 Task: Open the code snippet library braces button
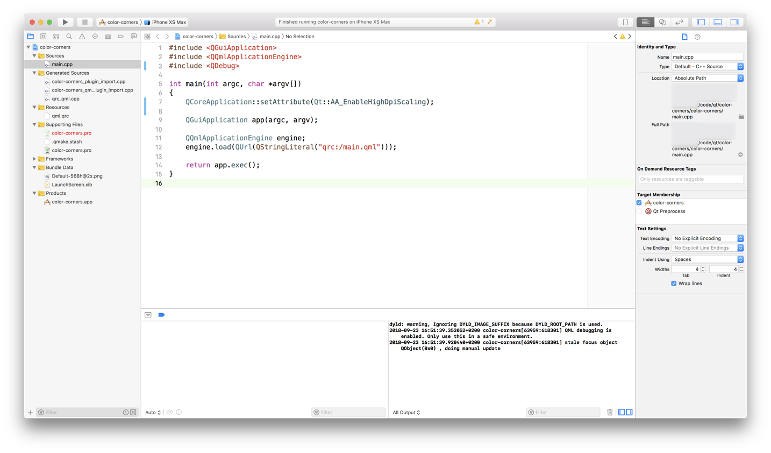click(x=625, y=22)
